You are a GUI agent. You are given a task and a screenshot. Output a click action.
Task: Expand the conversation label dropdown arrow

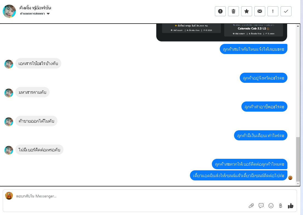(48, 13)
